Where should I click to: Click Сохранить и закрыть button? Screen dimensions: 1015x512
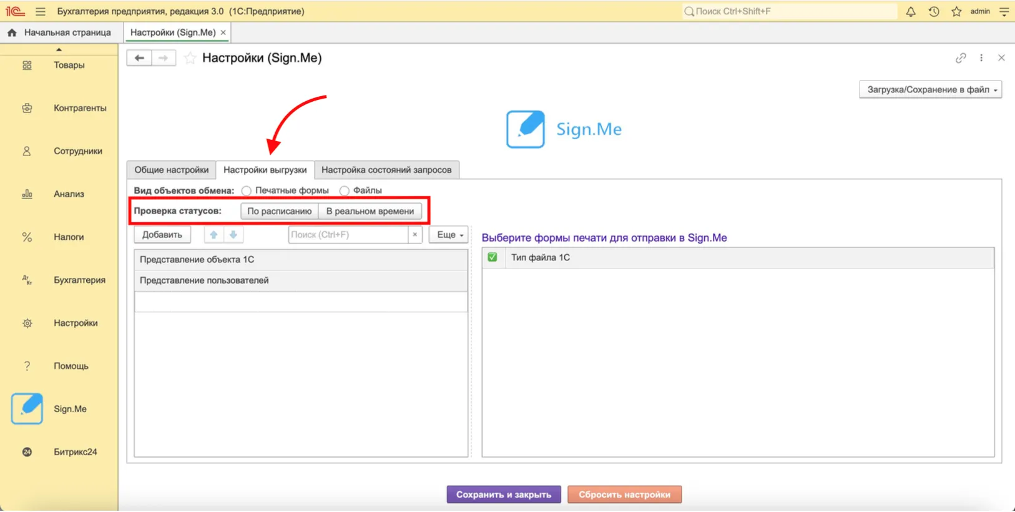pyautogui.click(x=504, y=495)
